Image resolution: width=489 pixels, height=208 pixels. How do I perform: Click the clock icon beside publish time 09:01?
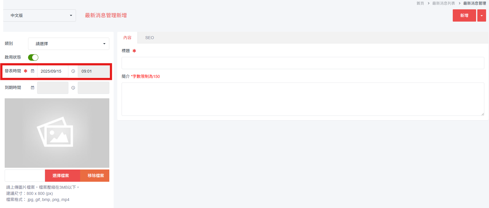(x=73, y=71)
